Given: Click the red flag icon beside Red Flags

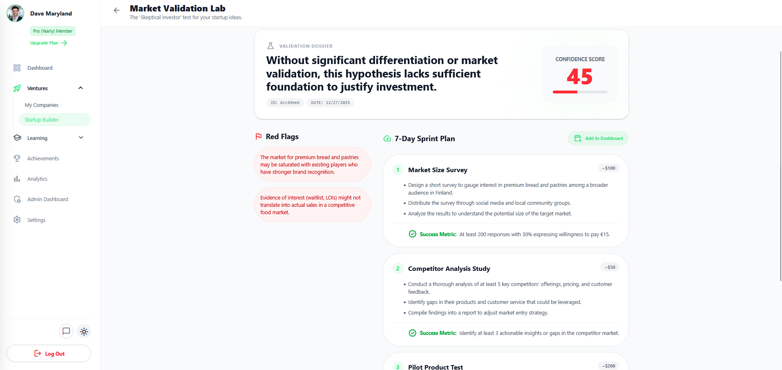Looking at the screenshot, I should 258,136.
